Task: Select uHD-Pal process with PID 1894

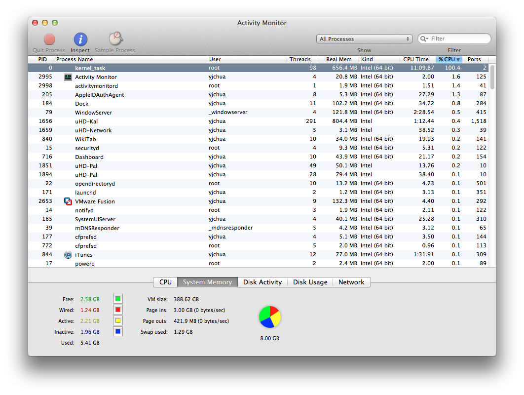Action: (x=259, y=175)
